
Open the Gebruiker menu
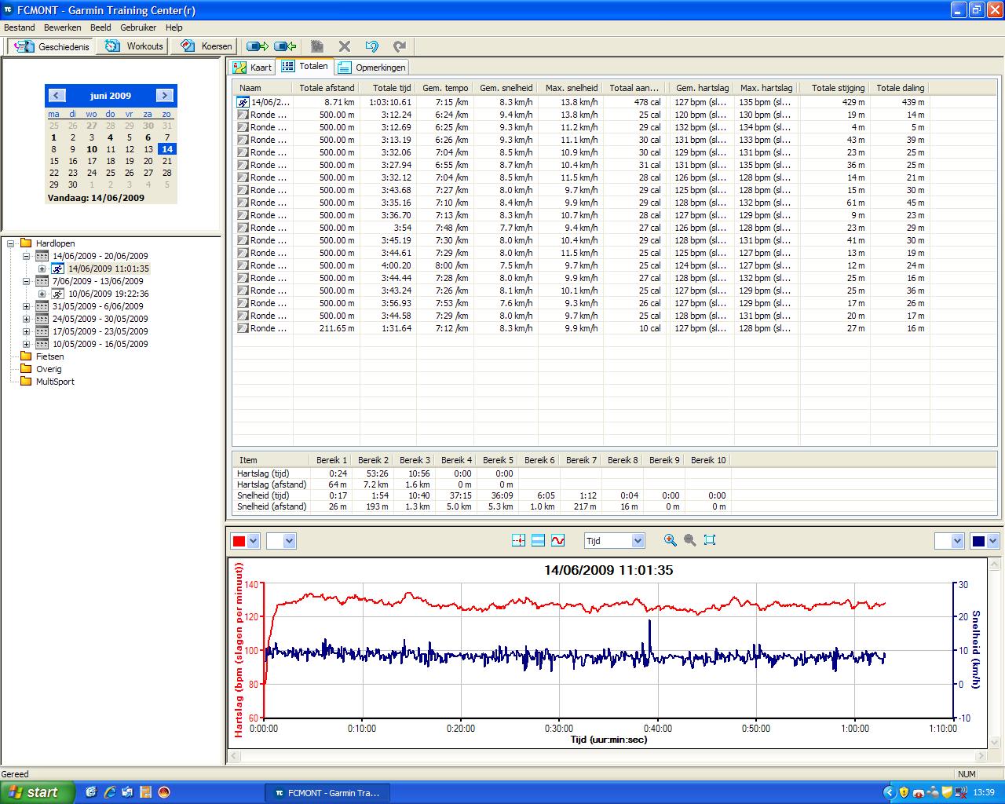[x=138, y=27]
